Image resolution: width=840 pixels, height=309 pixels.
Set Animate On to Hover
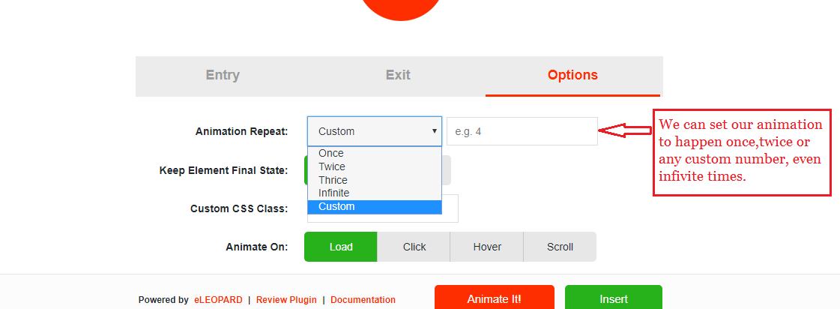tap(487, 247)
